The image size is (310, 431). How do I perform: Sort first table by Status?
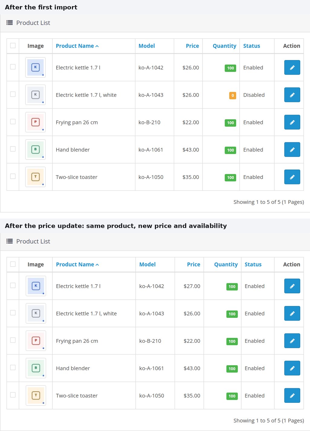point(252,46)
